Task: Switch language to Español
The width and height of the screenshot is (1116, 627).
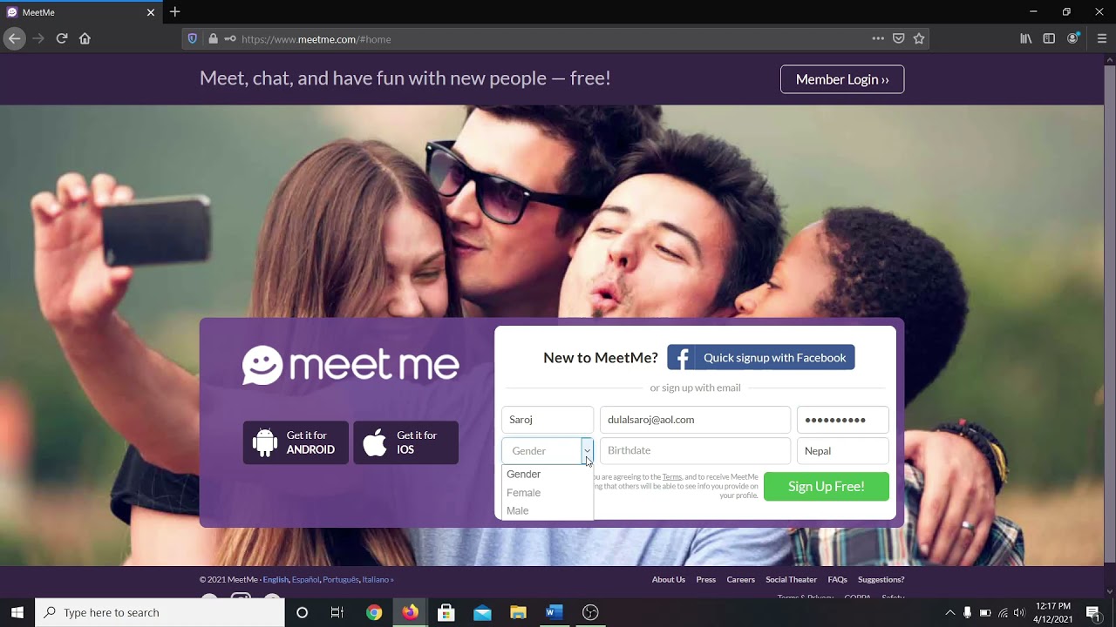Action: pos(305,580)
